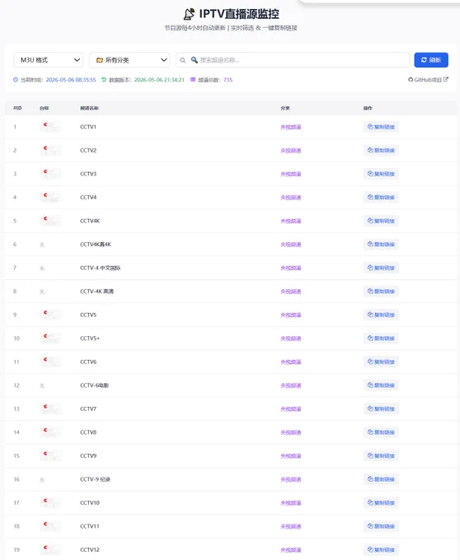
Task: Copy link for CCTV8
Action: click(381, 432)
